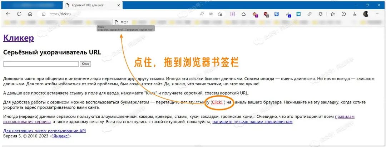
Task: Open the extension icon with blue badge 0
Action: coord(288,14)
